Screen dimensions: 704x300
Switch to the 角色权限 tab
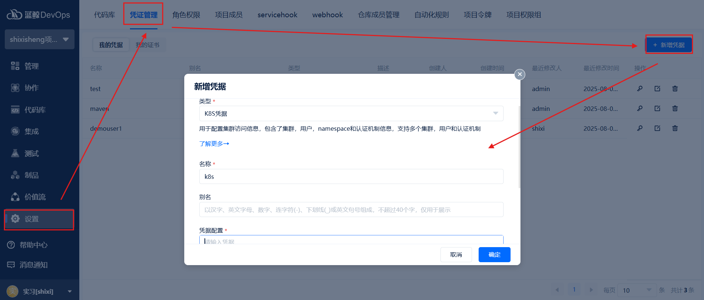(x=186, y=15)
